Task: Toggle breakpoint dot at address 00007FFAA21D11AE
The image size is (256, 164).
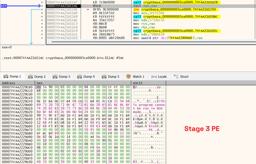Action: [x=42, y=9]
